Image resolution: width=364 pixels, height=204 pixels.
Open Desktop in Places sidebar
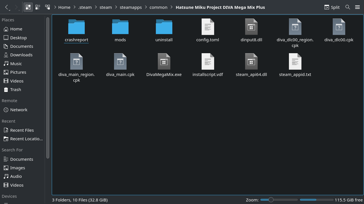[x=22, y=38]
